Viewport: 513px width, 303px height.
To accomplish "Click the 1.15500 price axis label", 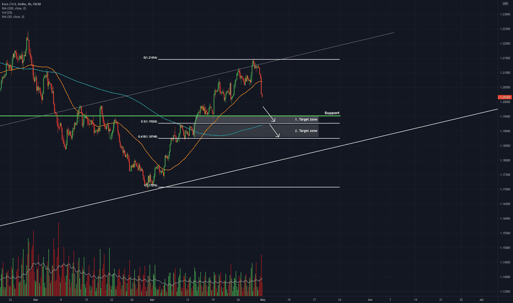I will click(x=505, y=233).
